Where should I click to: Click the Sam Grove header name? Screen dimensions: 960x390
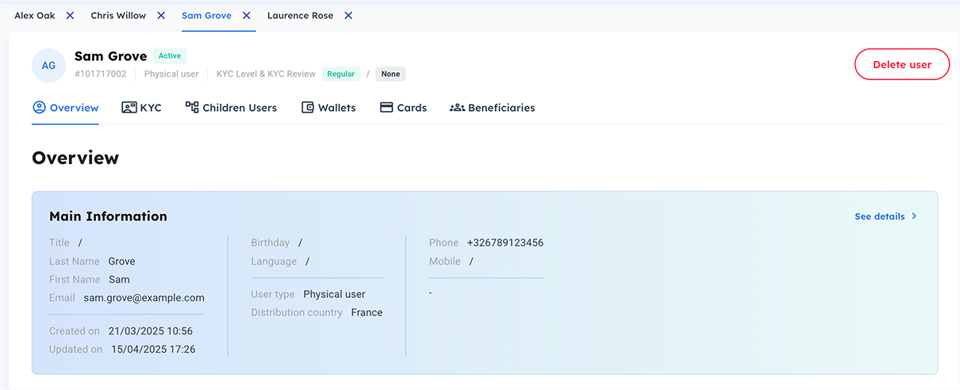110,56
